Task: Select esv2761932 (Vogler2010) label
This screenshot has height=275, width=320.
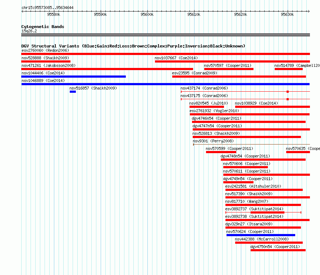Action: [x=214, y=111]
